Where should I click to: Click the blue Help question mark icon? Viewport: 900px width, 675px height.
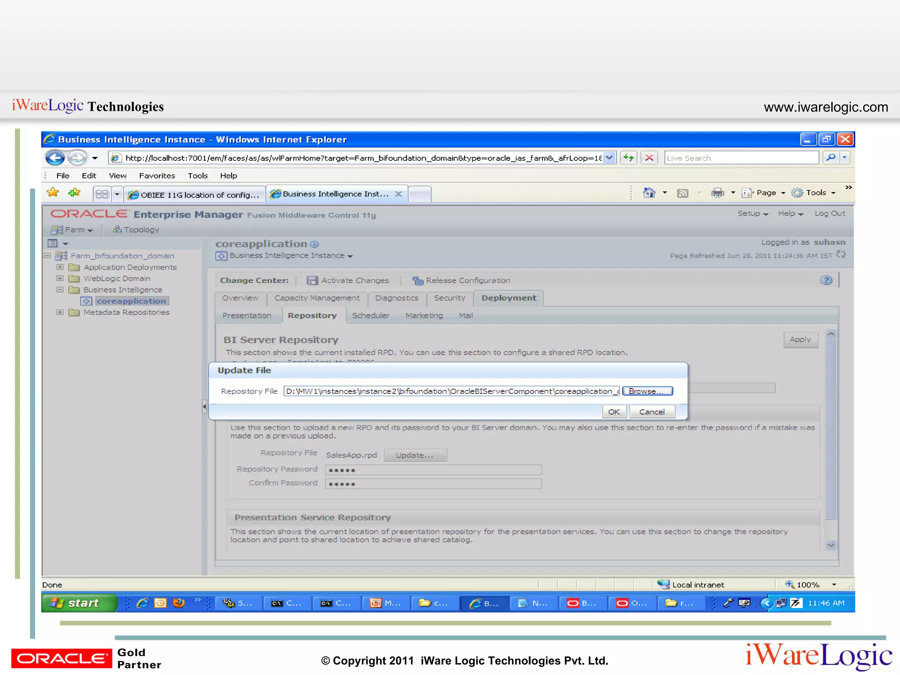pos(826,280)
